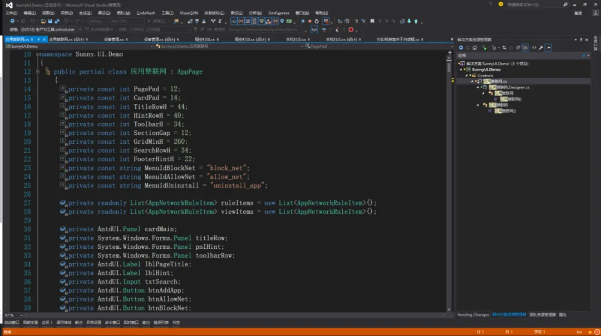
Task: Switch to 设备管理.cs tab
Action: click(114, 39)
